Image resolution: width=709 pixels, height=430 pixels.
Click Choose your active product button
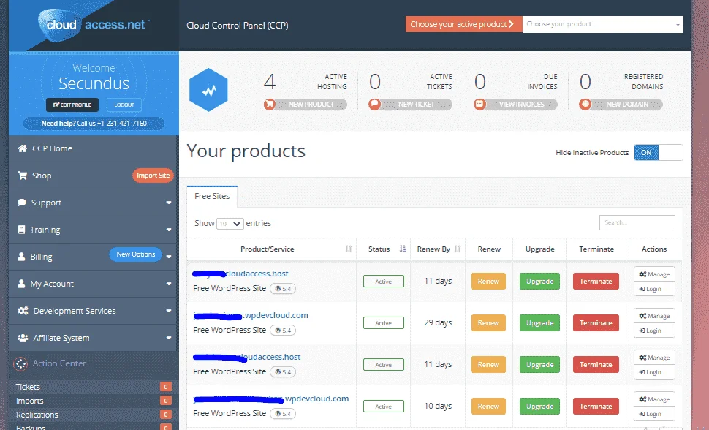pyautogui.click(x=463, y=24)
